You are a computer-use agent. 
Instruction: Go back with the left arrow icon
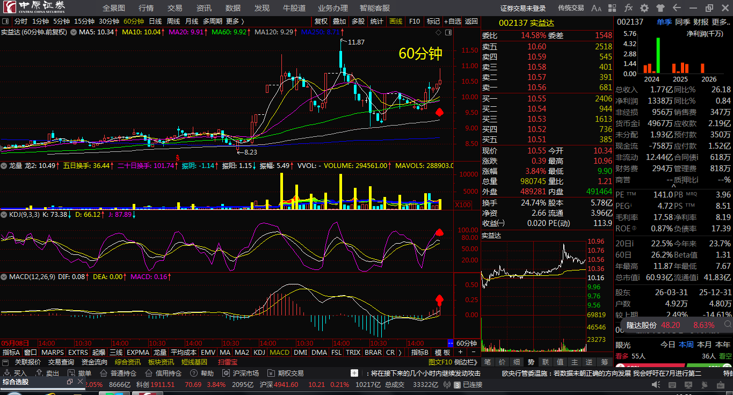click(677, 8)
